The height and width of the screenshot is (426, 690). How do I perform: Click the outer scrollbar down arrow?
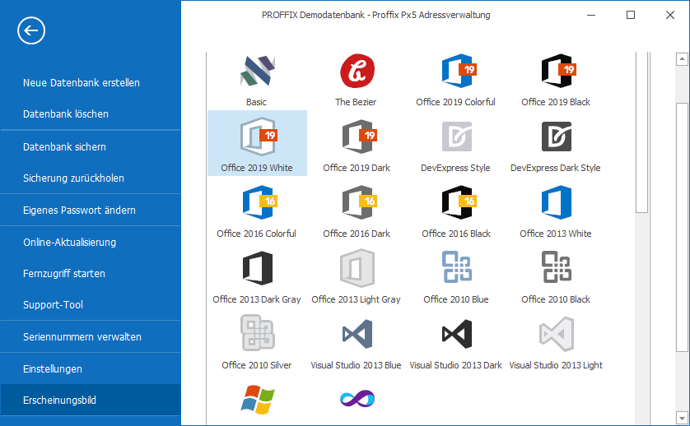(682, 418)
